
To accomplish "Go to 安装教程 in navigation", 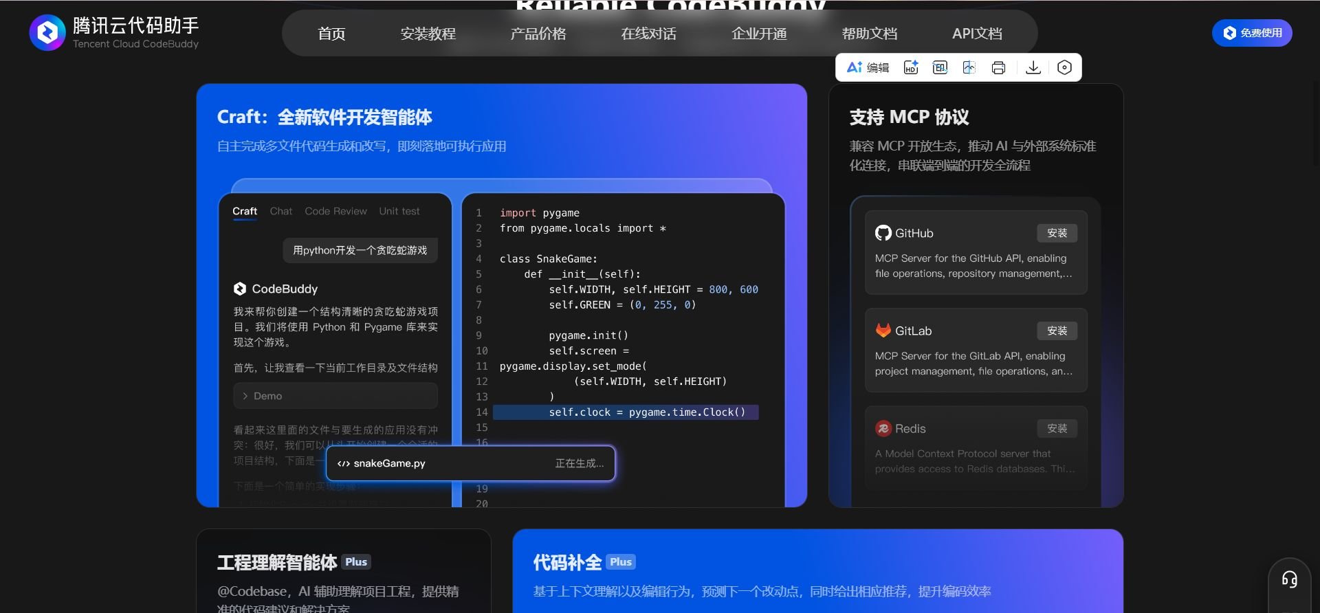I will tap(428, 34).
